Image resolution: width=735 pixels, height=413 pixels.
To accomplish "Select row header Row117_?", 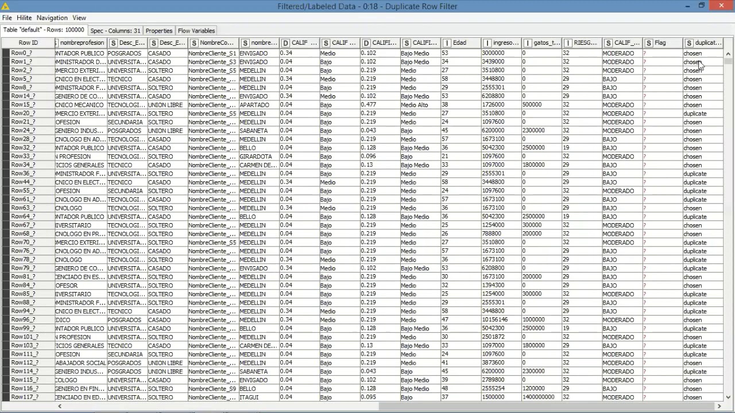I will tap(28, 398).
